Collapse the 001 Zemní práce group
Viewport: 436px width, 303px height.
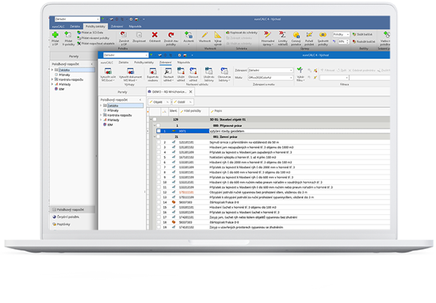pos(155,137)
